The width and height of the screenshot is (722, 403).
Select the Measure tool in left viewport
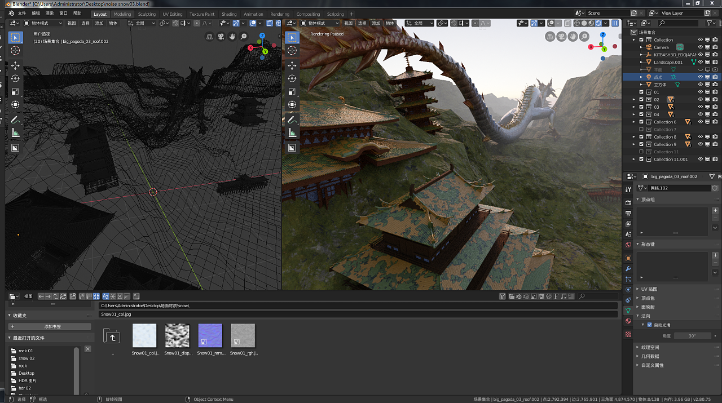click(15, 133)
